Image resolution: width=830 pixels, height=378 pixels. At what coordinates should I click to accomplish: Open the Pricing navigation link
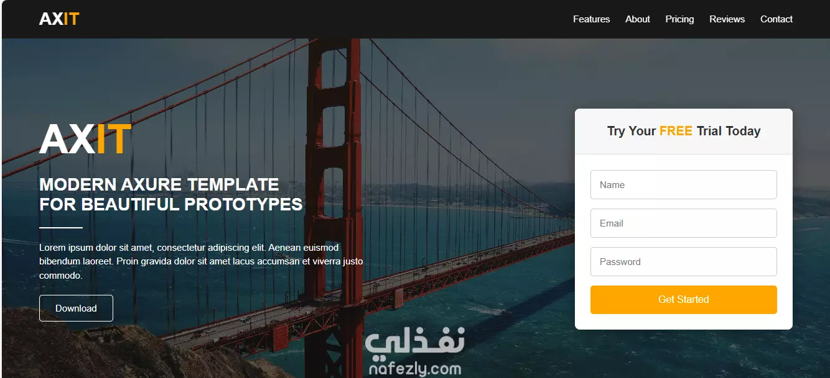click(x=679, y=19)
